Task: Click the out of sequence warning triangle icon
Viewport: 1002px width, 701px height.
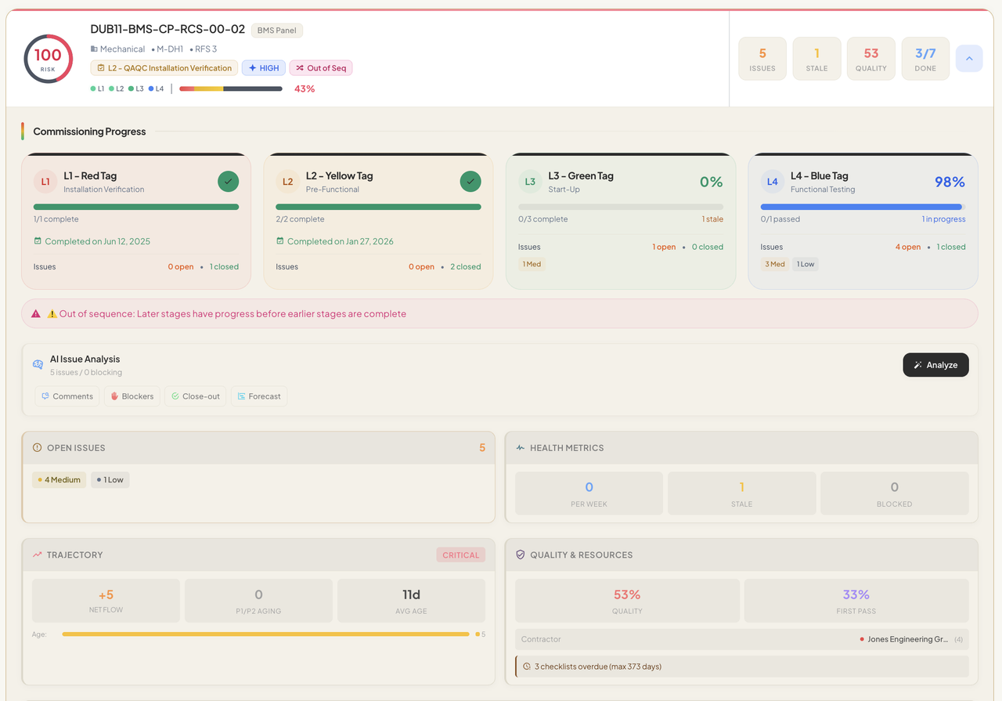Action: point(36,313)
